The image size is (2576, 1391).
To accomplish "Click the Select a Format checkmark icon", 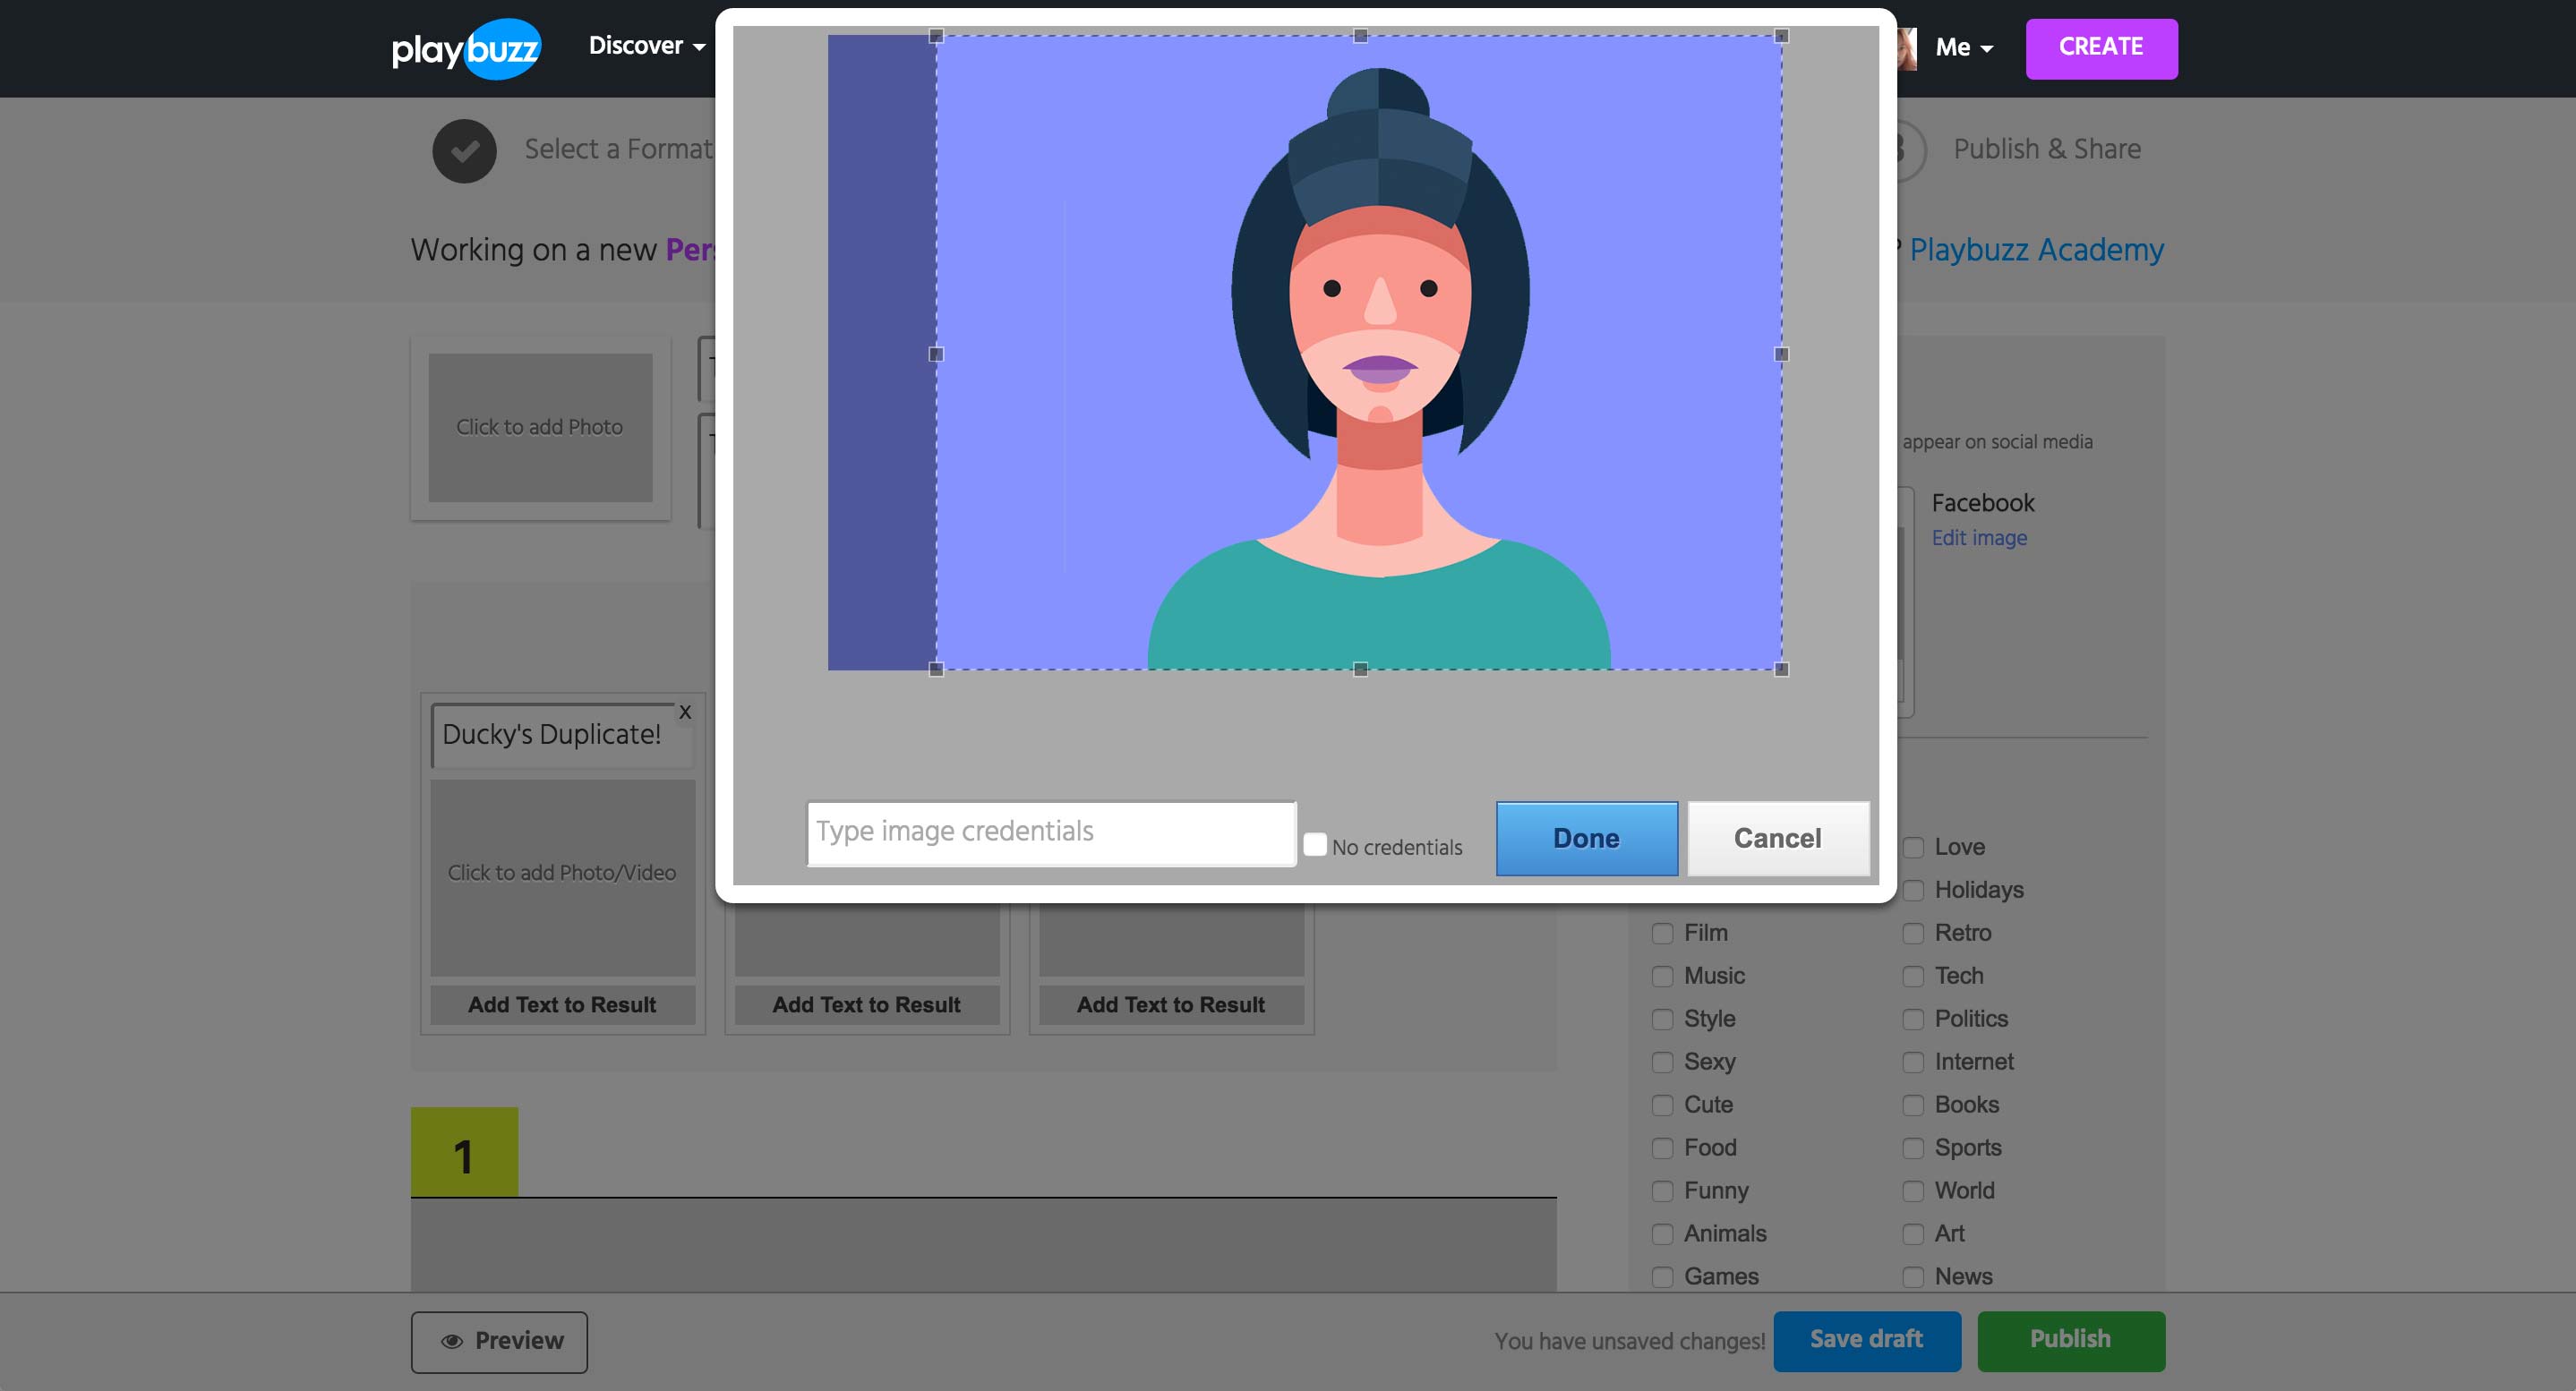I will (464, 151).
